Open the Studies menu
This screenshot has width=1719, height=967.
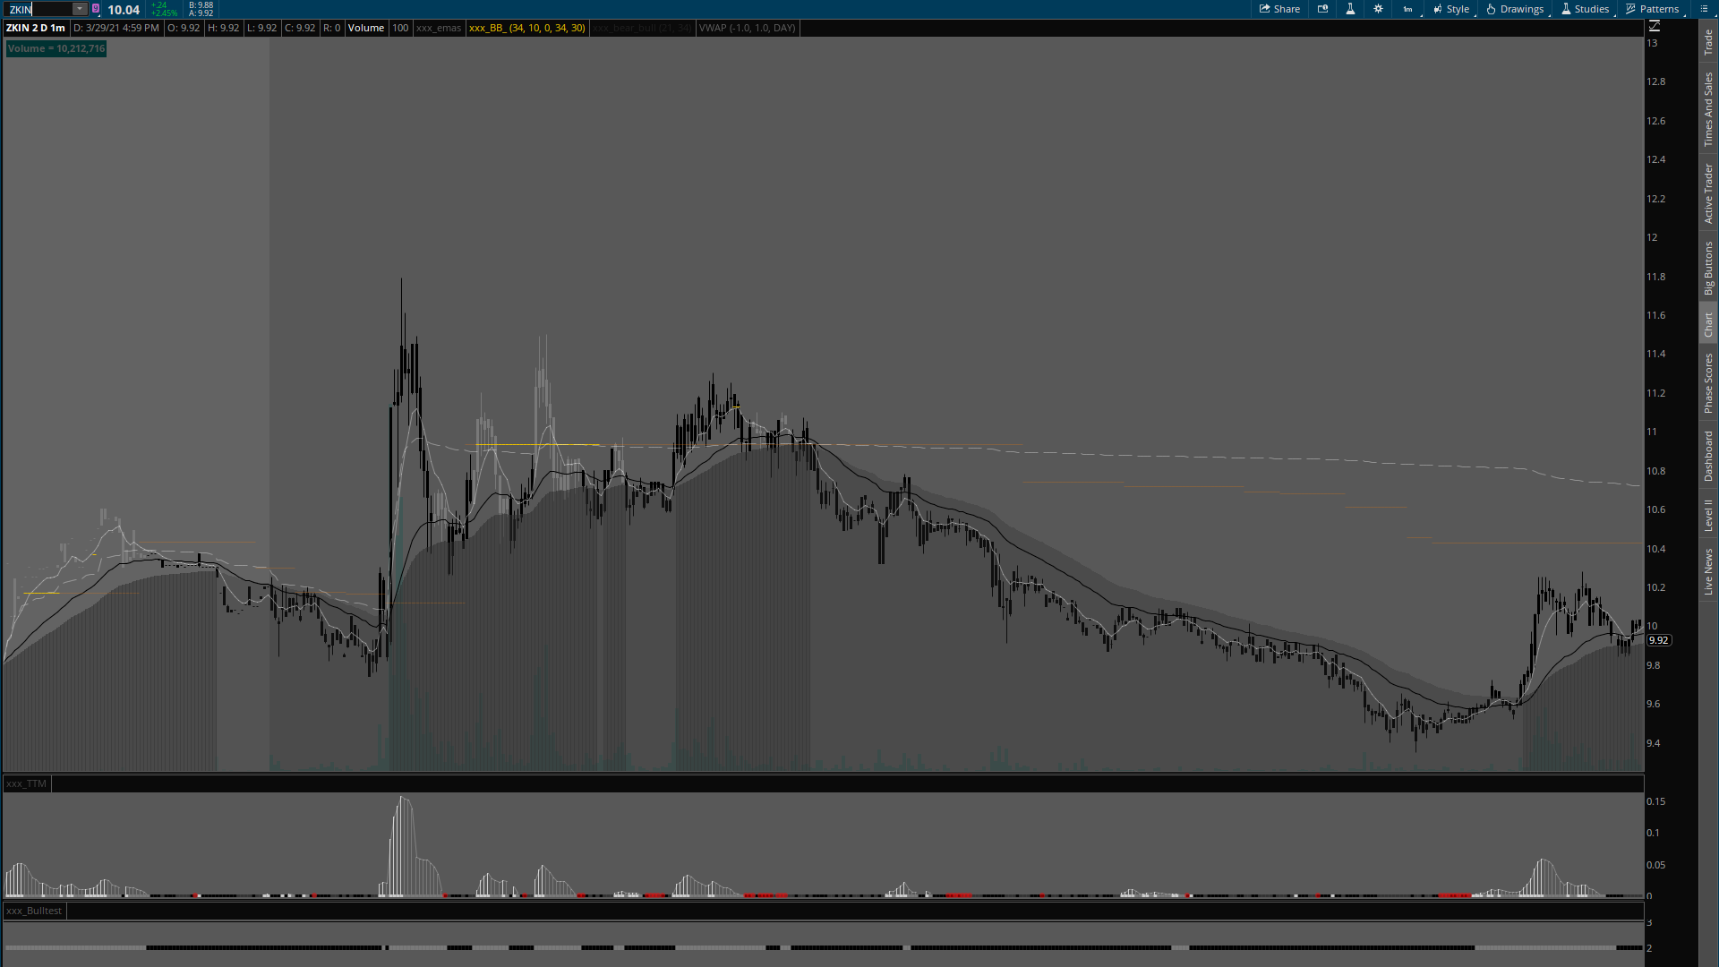coord(1585,9)
